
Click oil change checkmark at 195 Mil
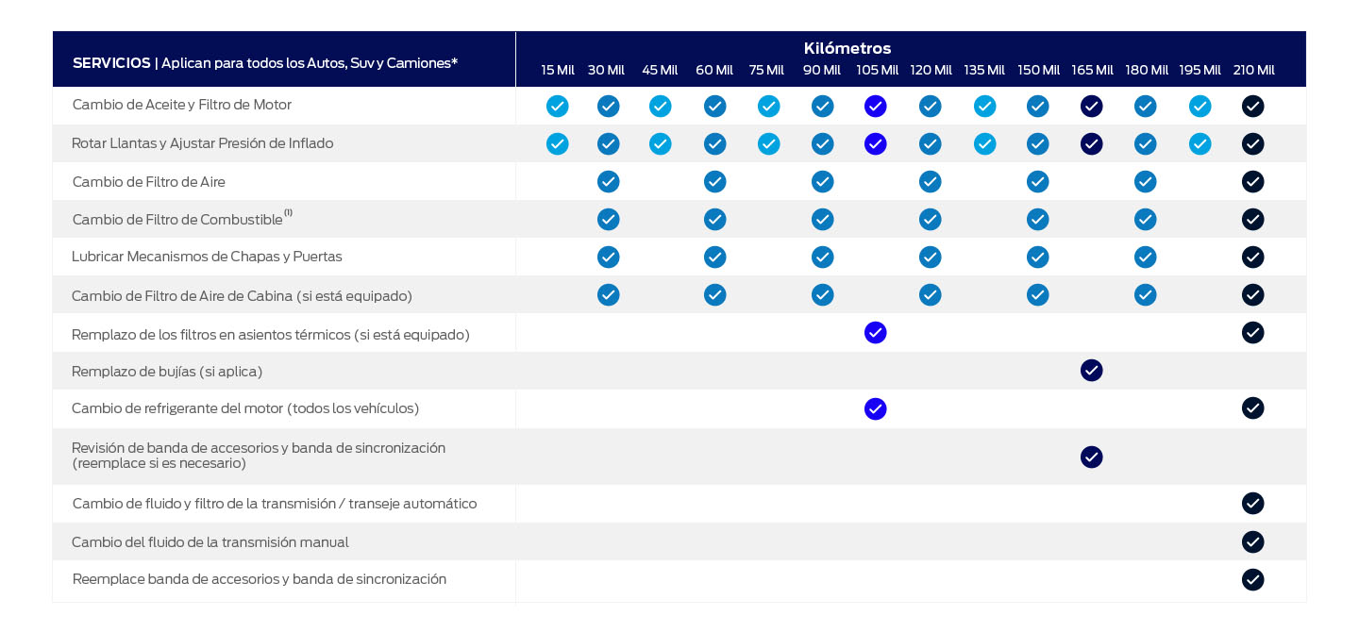click(1200, 106)
